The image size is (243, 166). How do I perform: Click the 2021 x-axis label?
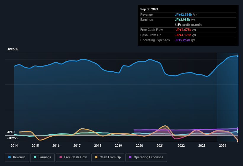[160, 146]
